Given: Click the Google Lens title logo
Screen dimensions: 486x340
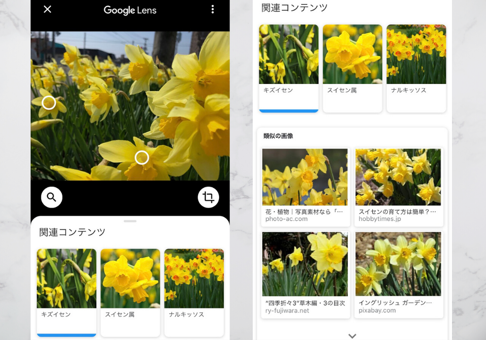Looking at the screenshot, I should 130,10.
